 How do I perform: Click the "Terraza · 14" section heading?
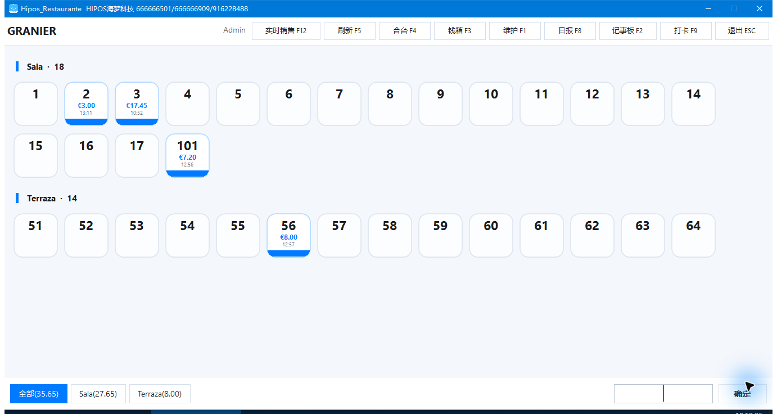[x=52, y=199]
